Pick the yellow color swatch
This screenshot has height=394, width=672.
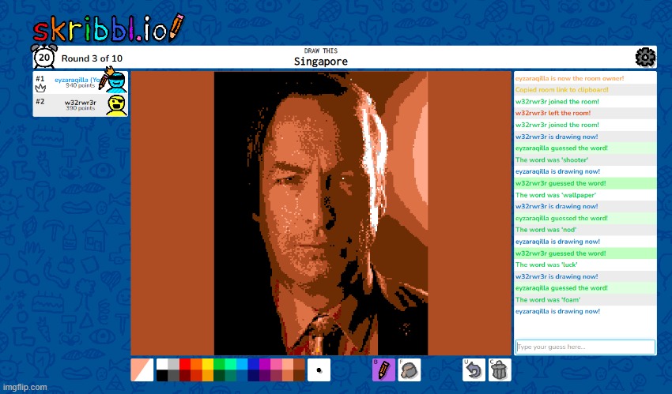click(x=208, y=364)
